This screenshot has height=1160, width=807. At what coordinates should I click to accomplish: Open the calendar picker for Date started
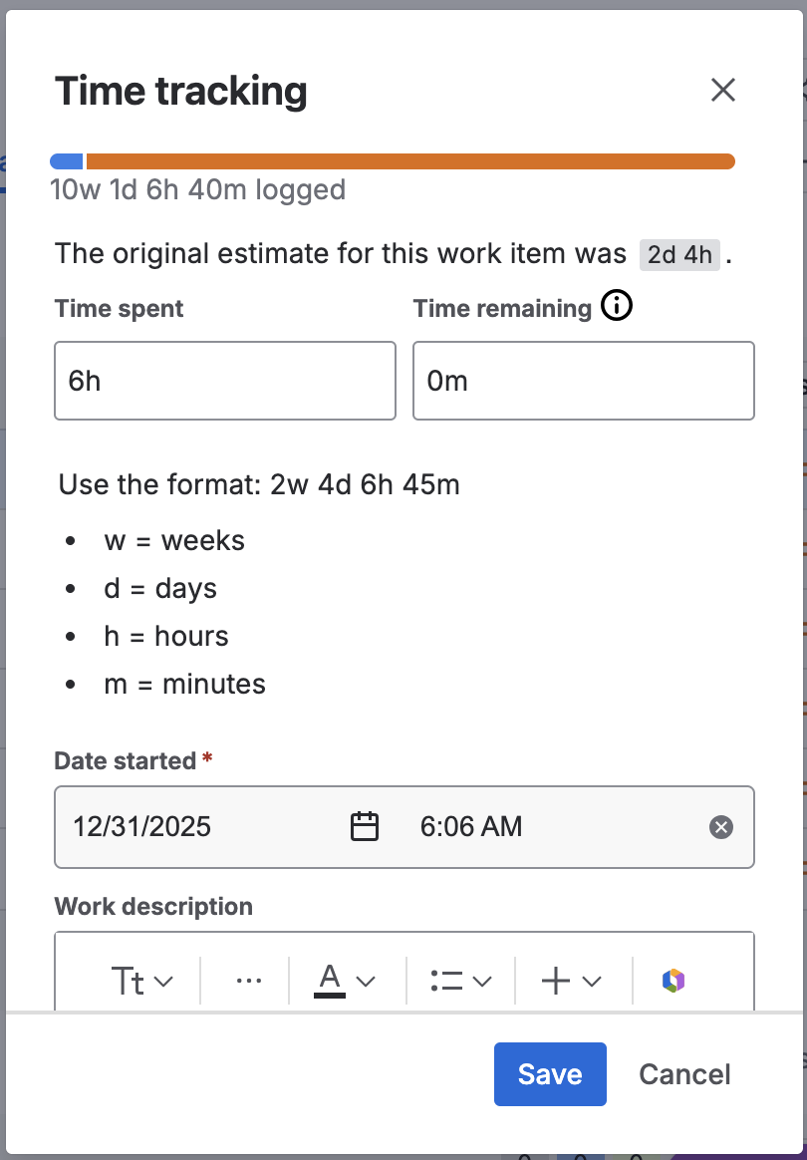point(364,826)
